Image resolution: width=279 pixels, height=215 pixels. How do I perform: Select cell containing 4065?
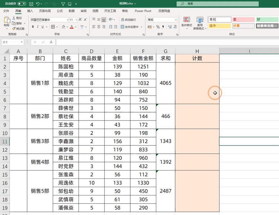(x=166, y=83)
